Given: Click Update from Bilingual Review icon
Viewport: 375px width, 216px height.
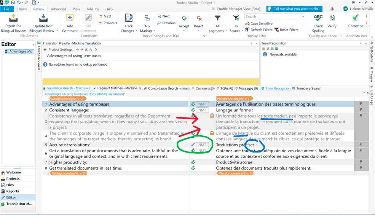Looking at the screenshot, I should click(43, 18).
